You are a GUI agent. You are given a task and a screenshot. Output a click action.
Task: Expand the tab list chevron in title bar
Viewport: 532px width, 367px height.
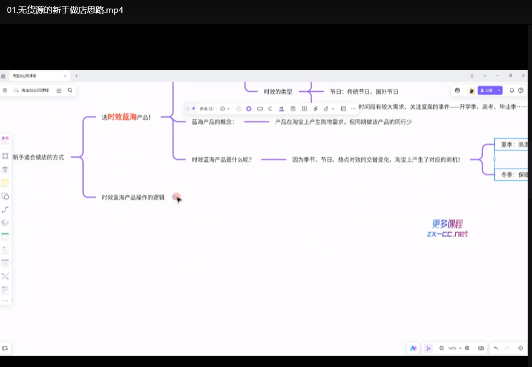click(485, 76)
